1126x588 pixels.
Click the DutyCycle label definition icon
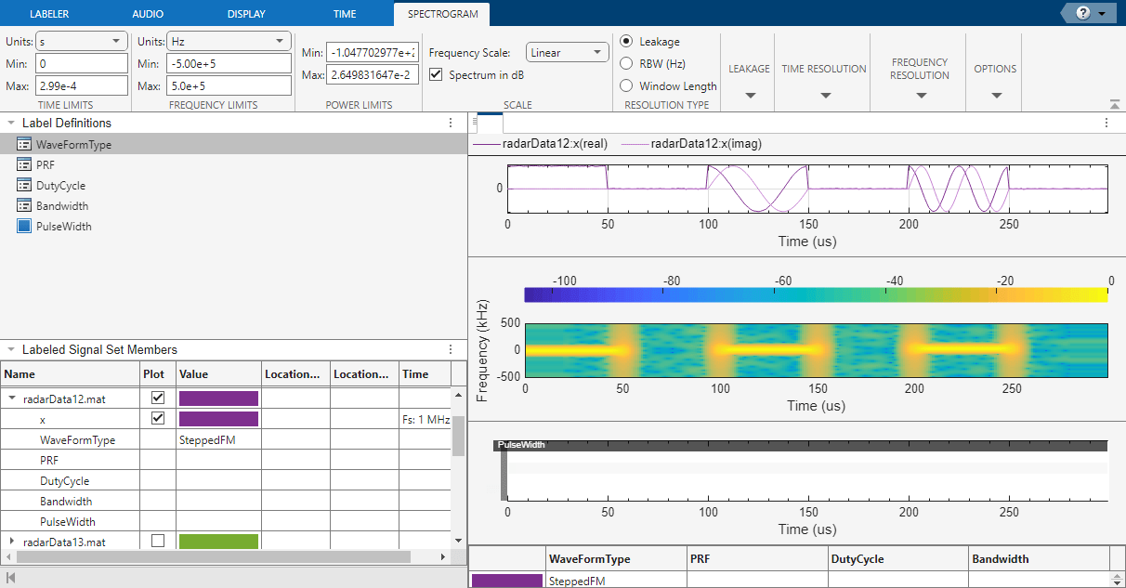(25, 186)
